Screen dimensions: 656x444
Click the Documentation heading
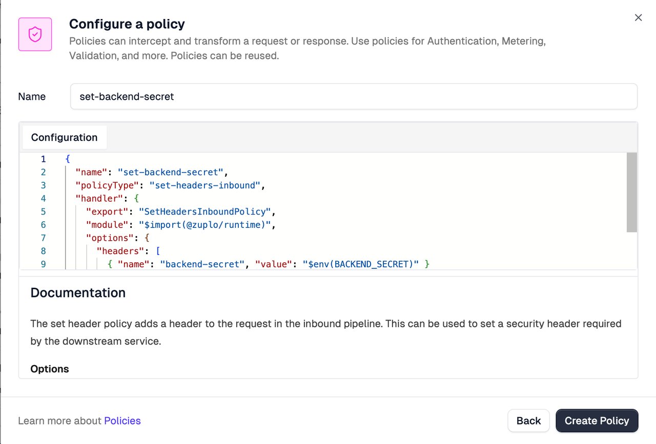(78, 292)
